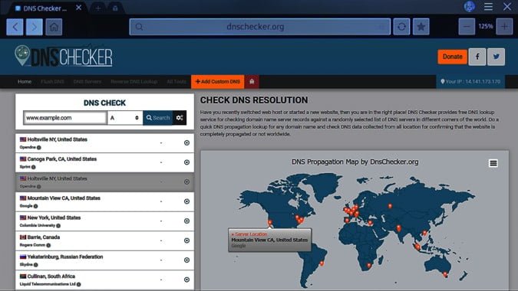Click the South America marker on the map
518x291 pixels.
pyautogui.click(x=322, y=263)
